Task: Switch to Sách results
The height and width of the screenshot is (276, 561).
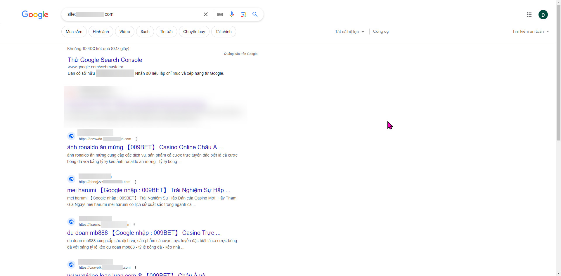Action: (x=145, y=32)
